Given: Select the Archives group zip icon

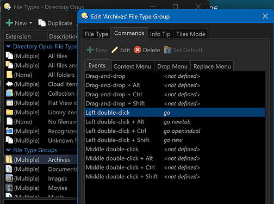Looking at the screenshot, I should click(9, 159).
